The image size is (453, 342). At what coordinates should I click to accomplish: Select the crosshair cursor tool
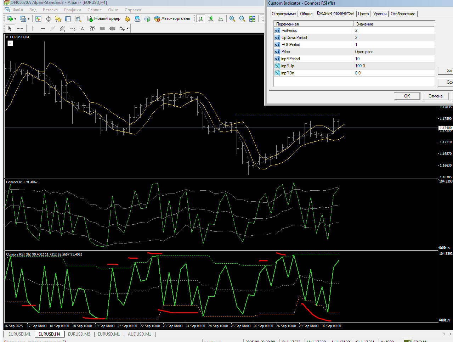[x=20, y=29]
